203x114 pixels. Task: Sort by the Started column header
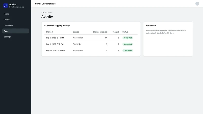coord(49,32)
